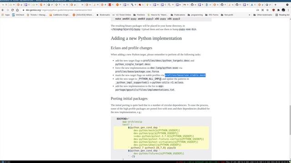Viewport: 291px width, 163px height.
Task: Click the profiles/base/package.use.force text
Action: [137, 72]
